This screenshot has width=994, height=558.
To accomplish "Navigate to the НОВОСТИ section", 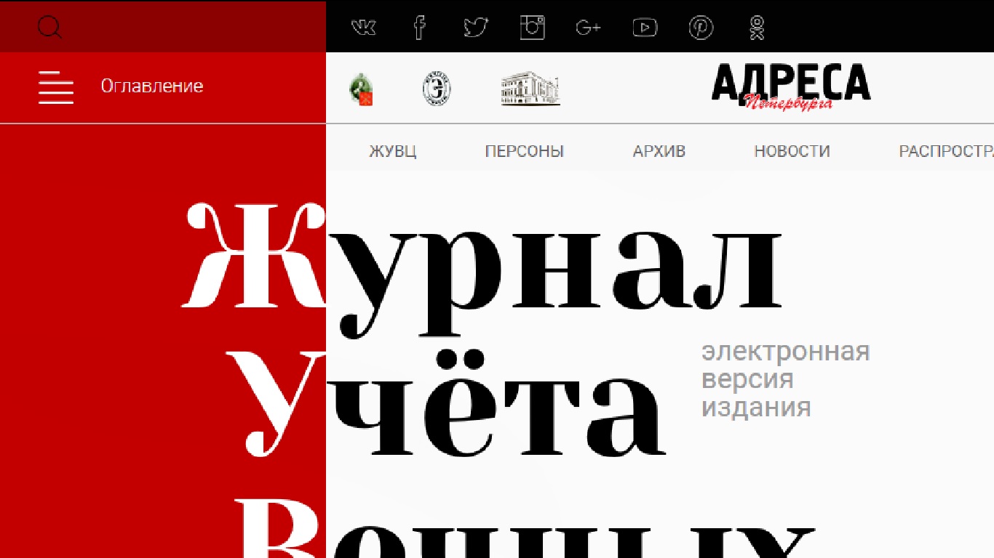I will (792, 151).
